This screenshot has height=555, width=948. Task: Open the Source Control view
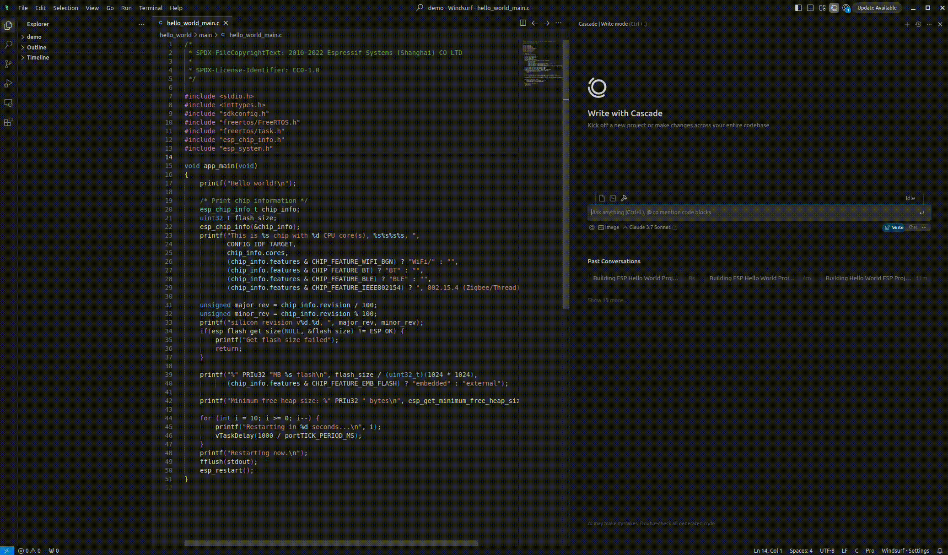(8, 64)
